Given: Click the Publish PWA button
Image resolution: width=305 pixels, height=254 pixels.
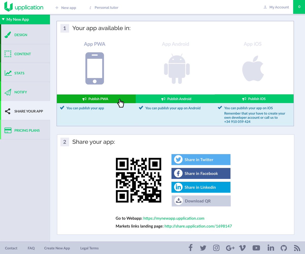Looking at the screenshot, I should click(96, 99).
